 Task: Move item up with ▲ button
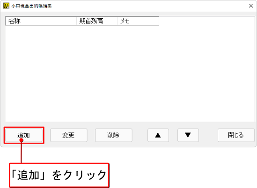[x=158, y=135]
